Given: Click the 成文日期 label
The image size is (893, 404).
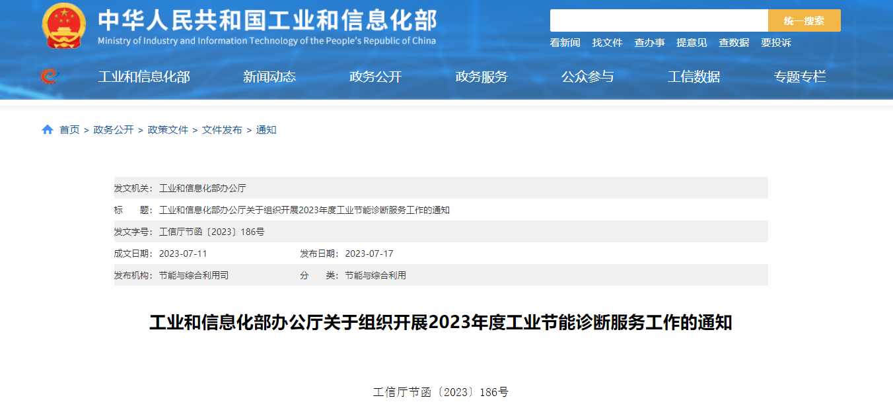Looking at the screenshot, I should click(x=134, y=253).
